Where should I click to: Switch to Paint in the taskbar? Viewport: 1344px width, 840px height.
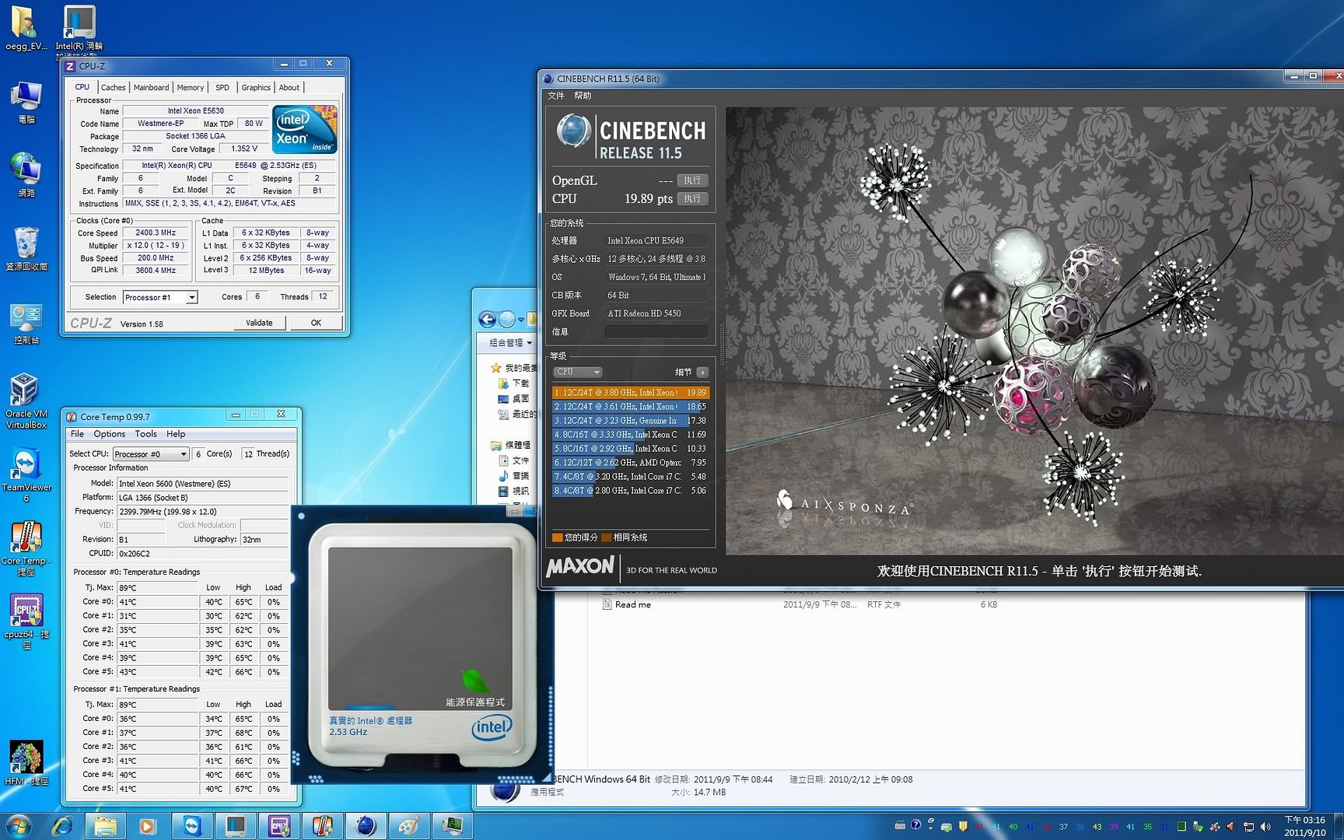(410, 825)
